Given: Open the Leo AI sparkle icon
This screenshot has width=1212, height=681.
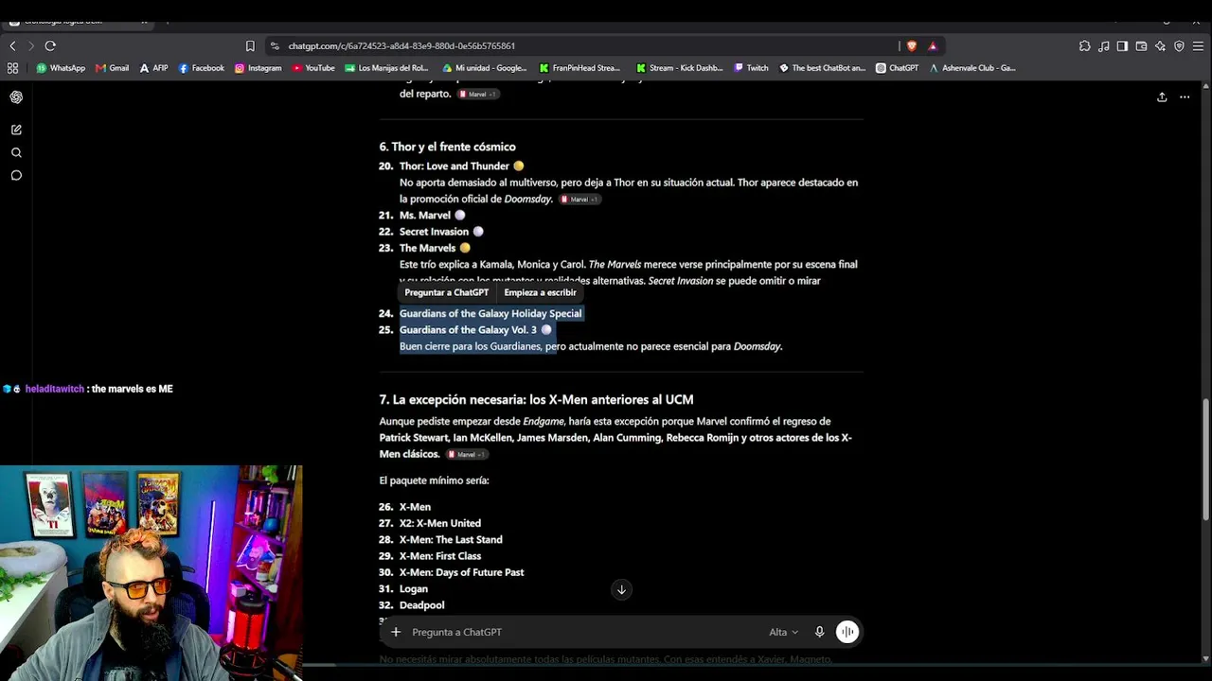Looking at the screenshot, I should tap(1160, 45).
